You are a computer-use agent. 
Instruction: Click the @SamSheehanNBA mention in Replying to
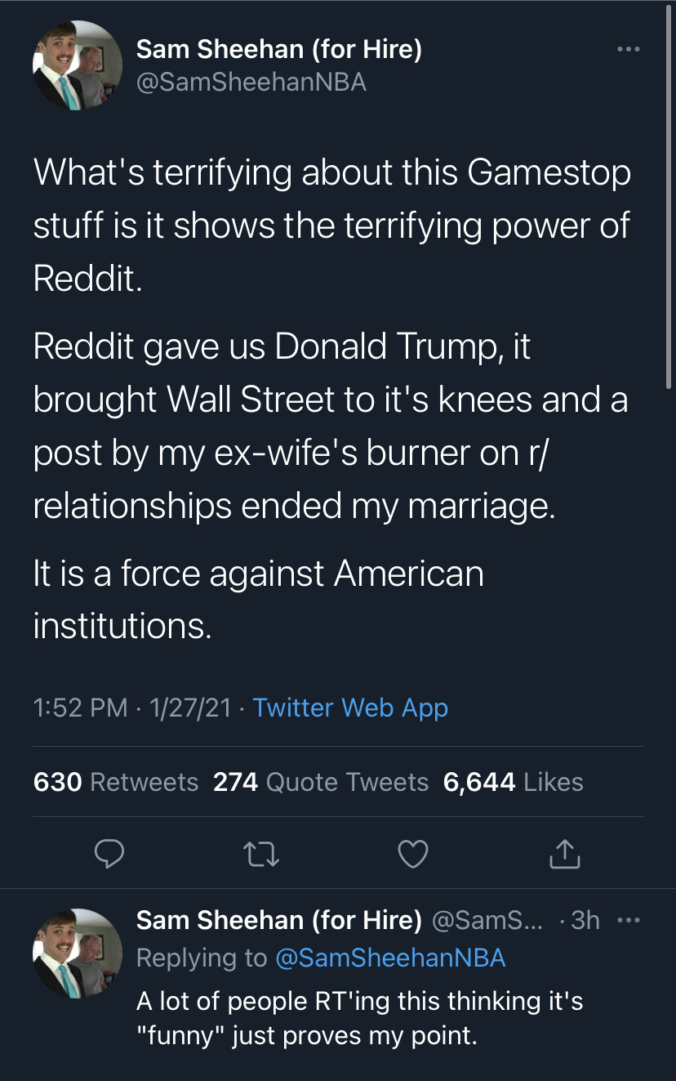pos(391,958)
